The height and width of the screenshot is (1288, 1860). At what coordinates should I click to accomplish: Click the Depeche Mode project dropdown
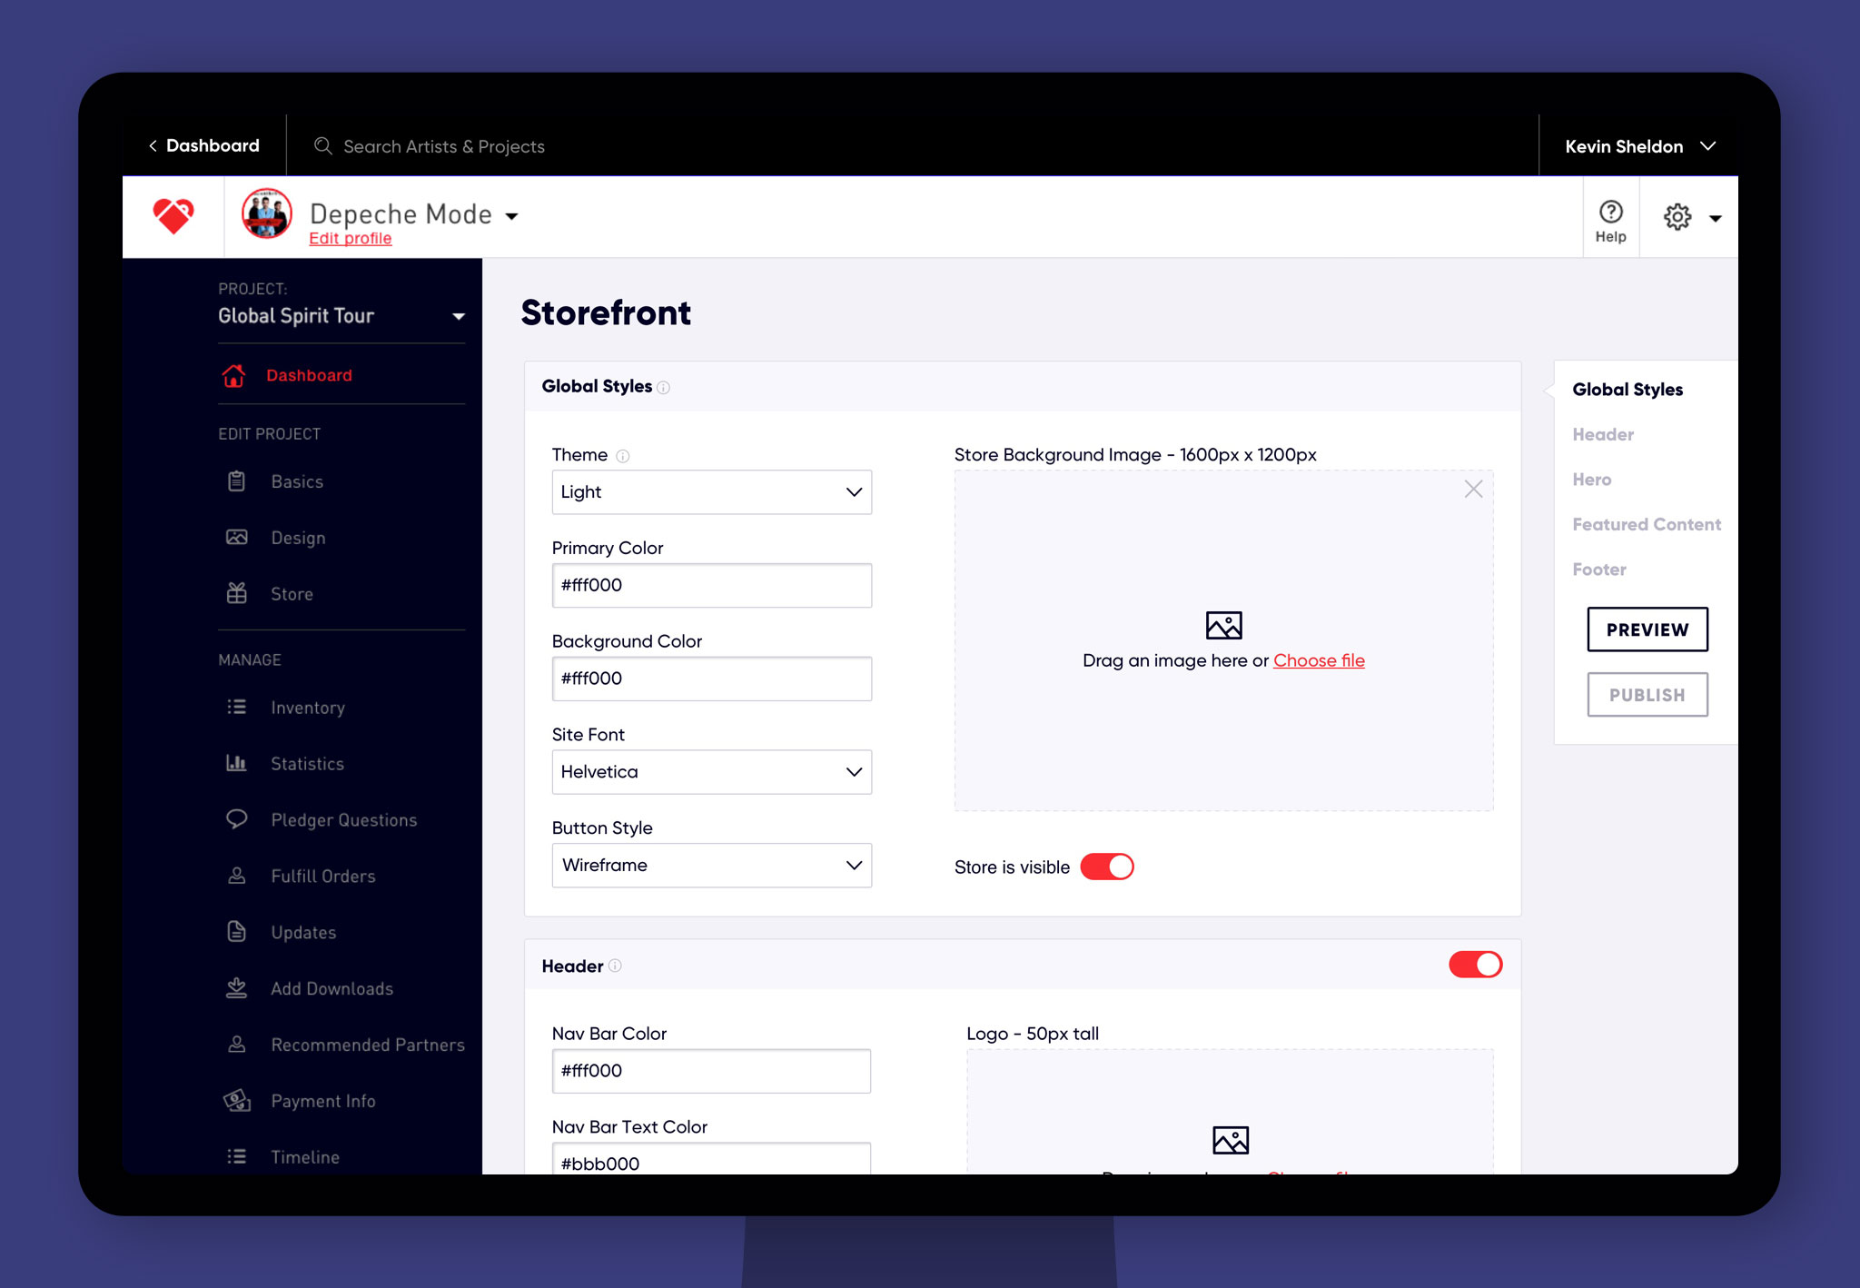tap(511, 213)
